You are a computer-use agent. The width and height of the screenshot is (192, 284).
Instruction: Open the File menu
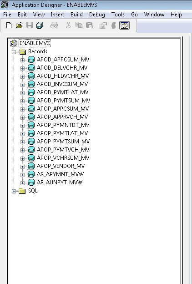pyautogui.click(x=7, y=15)
